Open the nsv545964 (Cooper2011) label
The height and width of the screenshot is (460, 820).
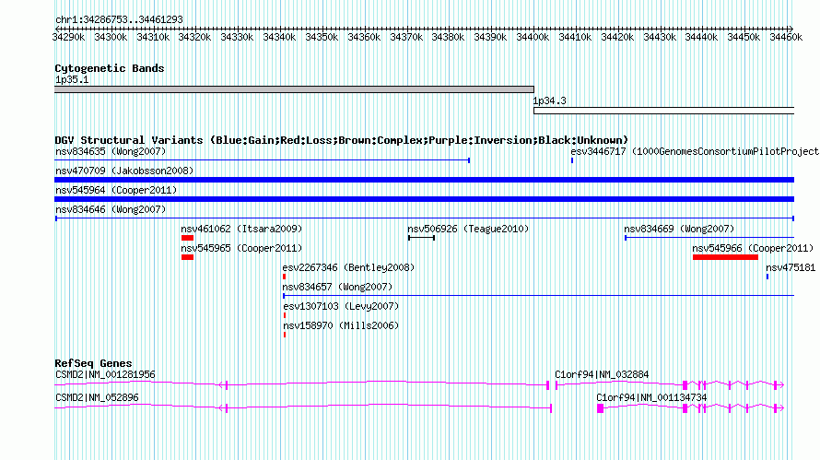coord(116,190)
